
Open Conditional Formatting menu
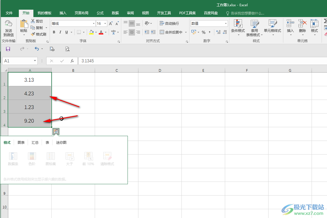pyautogui.click(x=238, y=27)
